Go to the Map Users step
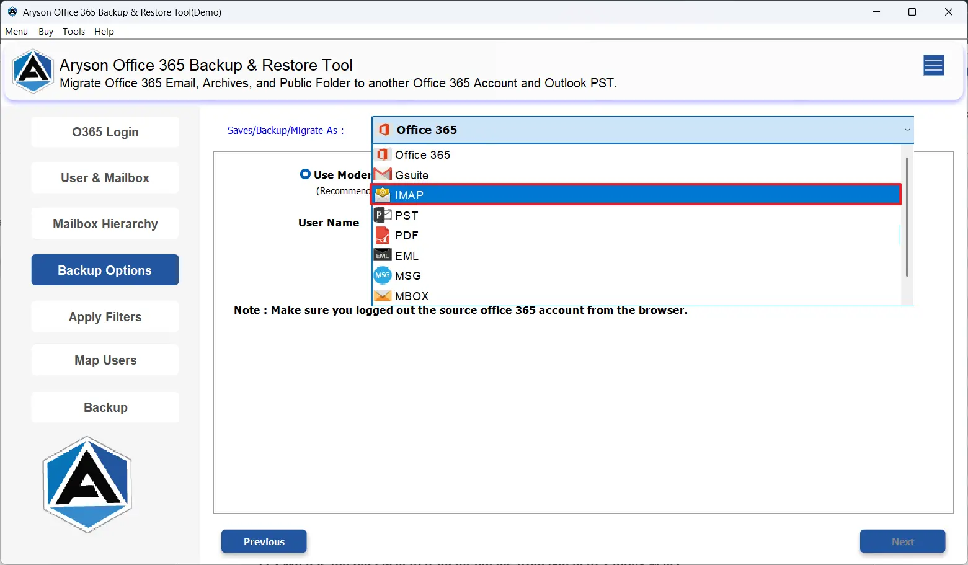The height and width of the screenshot is (565, 968). coord(105,360)
